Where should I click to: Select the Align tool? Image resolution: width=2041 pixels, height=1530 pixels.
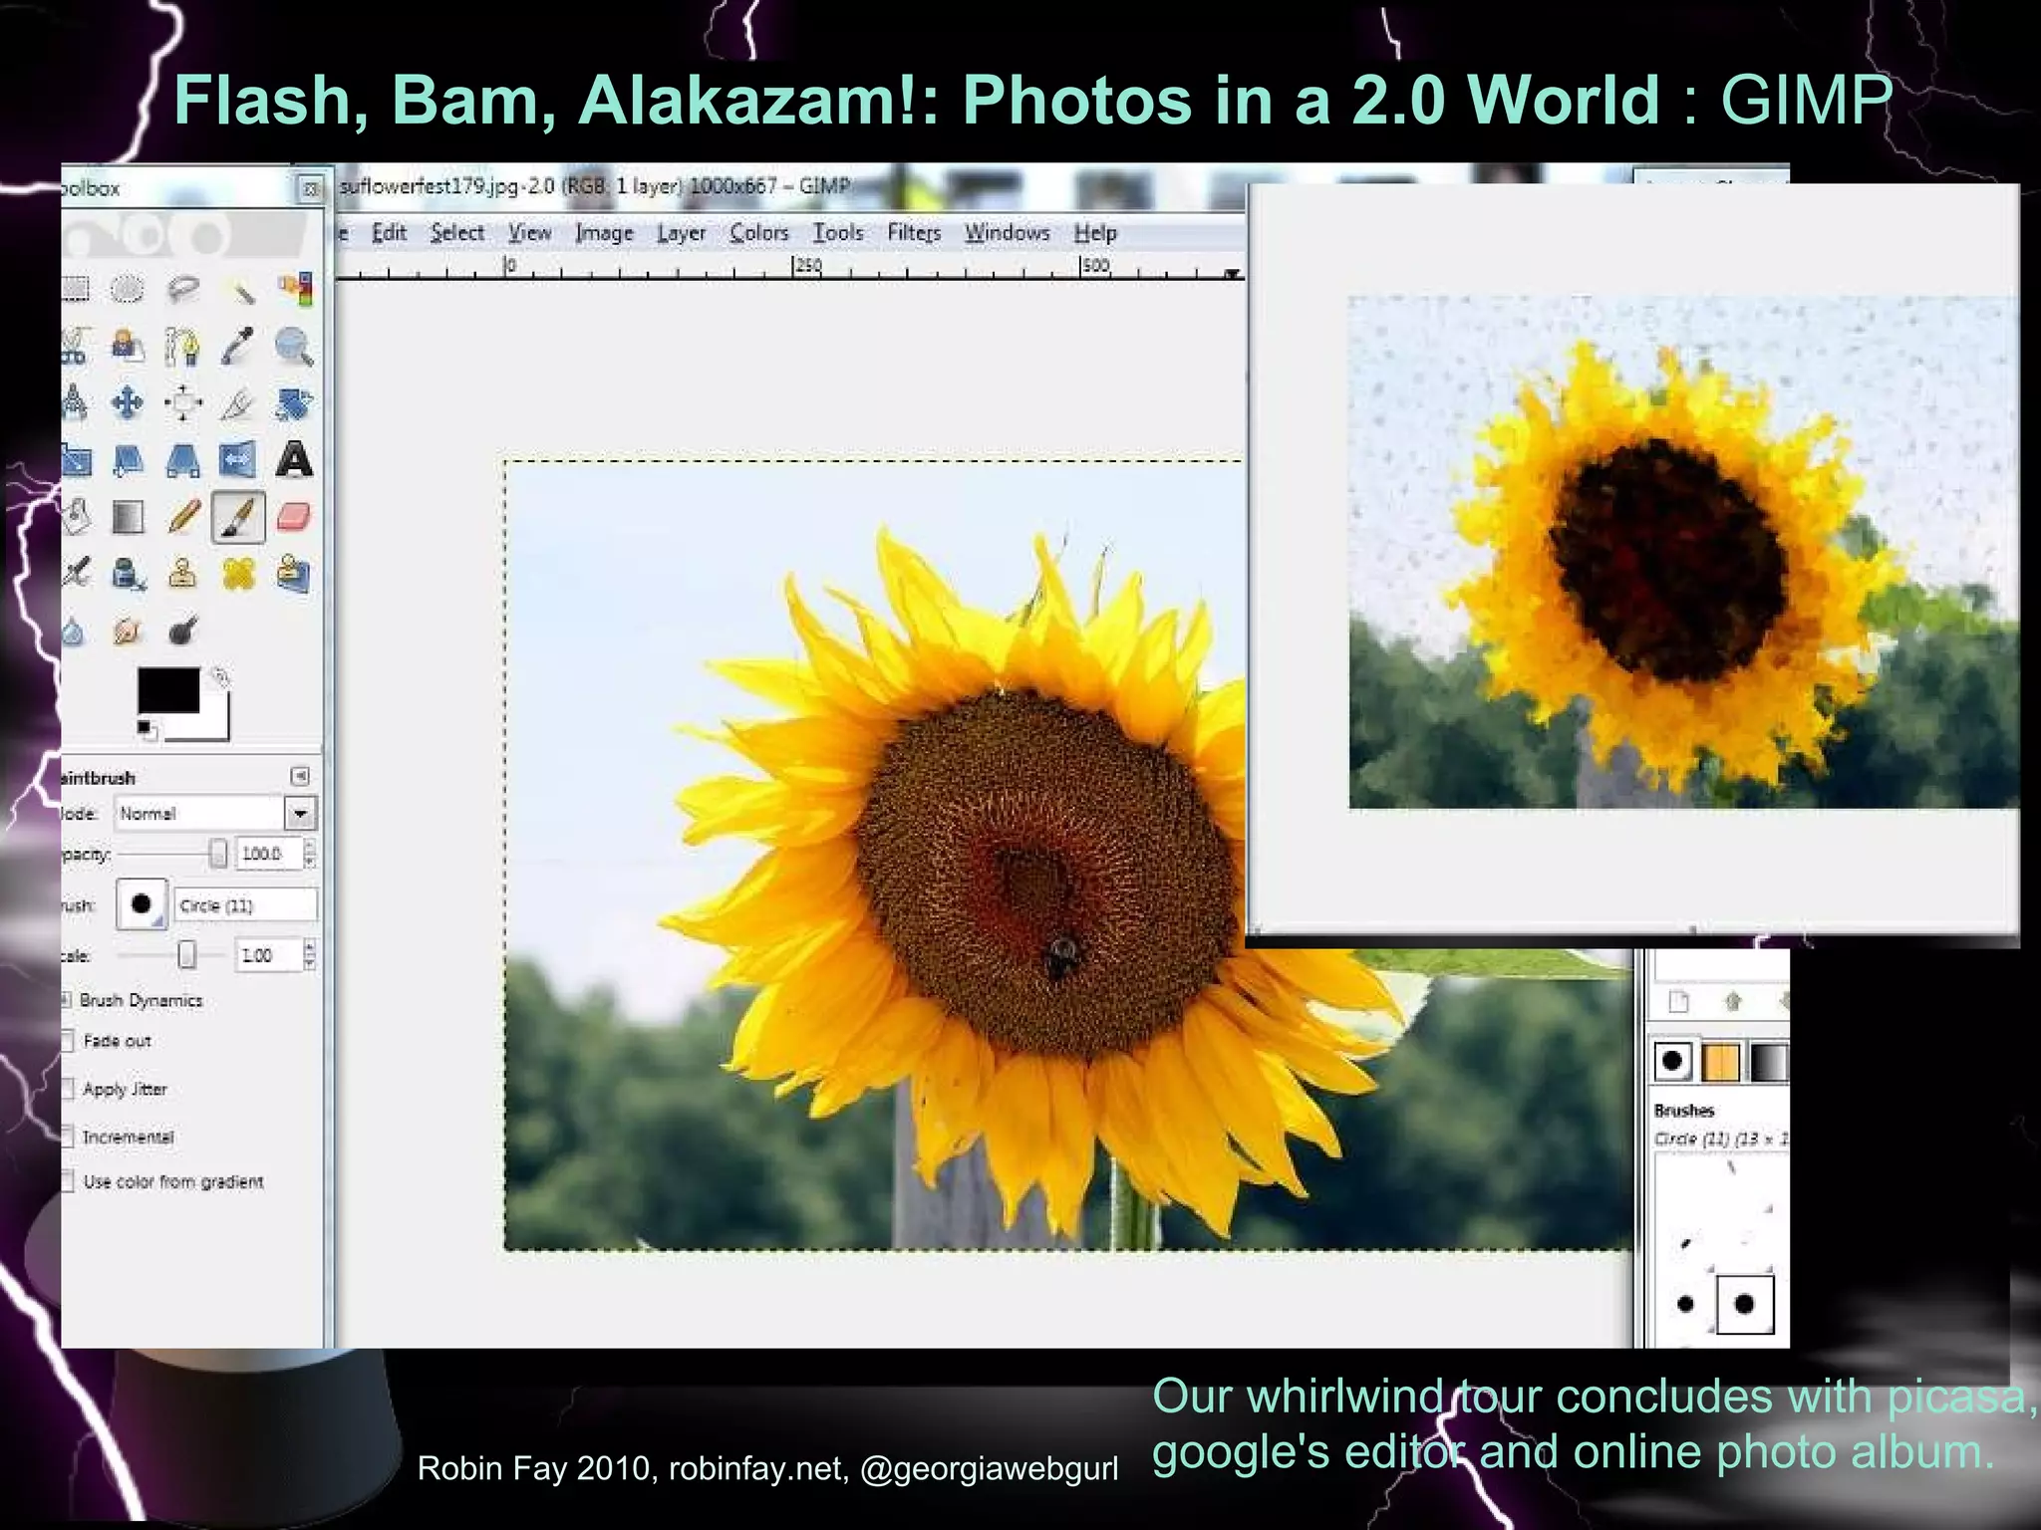pos(183,403)
